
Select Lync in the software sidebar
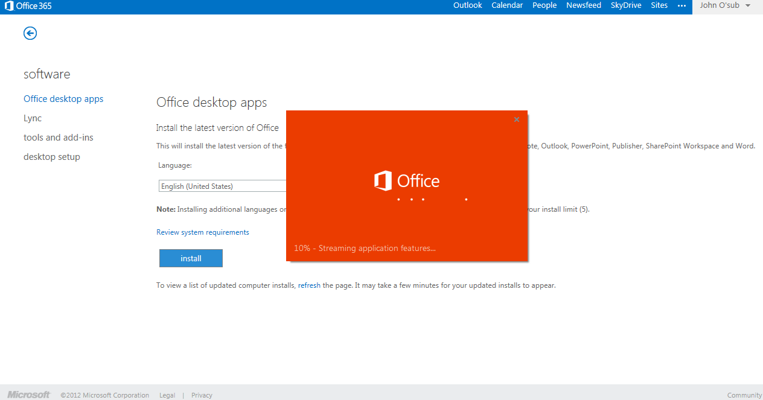click(x=33, y=118)
